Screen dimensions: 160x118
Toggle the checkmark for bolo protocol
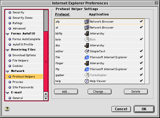coord(141,39)
